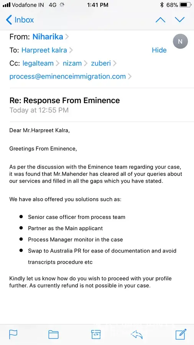This screenshot has width=194, height=345.
Task: Open legalteam Cc contact
Action: click(x=38, y=63)
